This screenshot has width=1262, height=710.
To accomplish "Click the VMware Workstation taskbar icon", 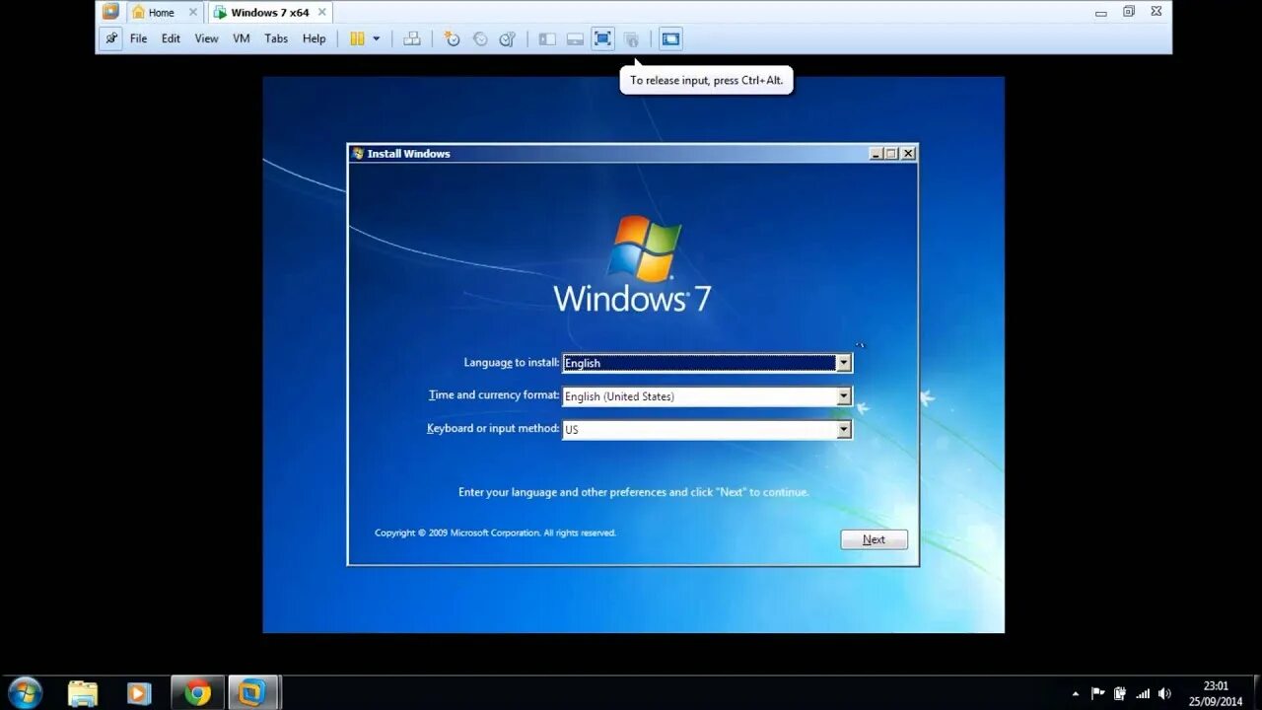I will point(252,693).
